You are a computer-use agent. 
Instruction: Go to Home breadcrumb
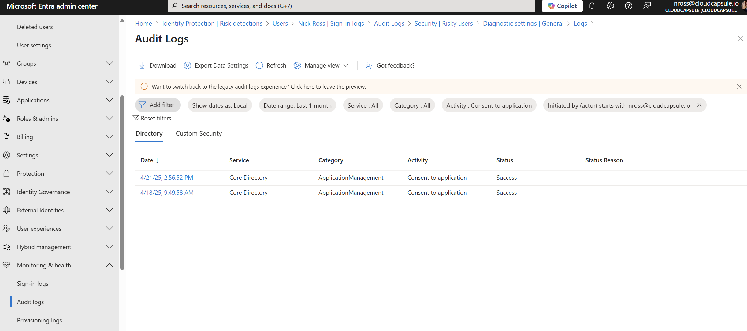click(143, 24)
